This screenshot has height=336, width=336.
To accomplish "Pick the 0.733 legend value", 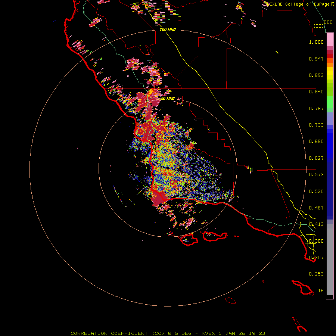I will pyautogui.click(x=316, y=125).
